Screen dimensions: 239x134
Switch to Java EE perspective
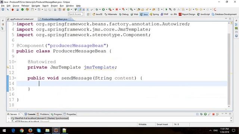97,14
